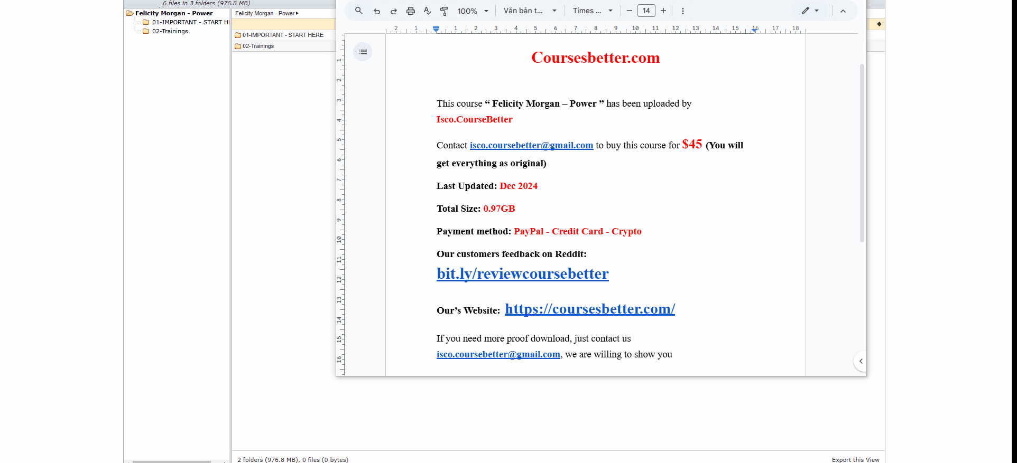
Task: Open the Times font dropdown
Action: pyautogui.click(x=593, y=11)
